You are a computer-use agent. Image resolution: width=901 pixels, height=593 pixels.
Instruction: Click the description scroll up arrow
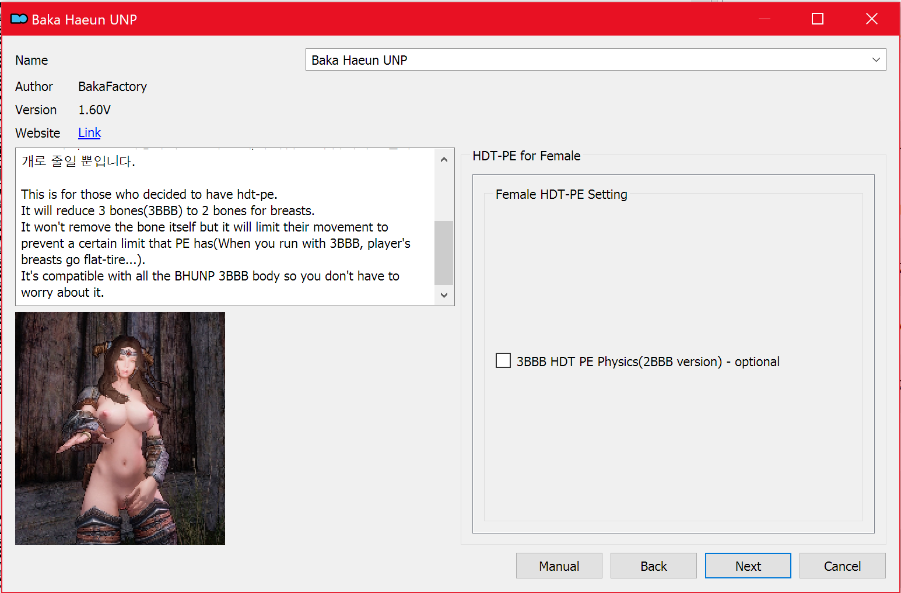(444, 159)
